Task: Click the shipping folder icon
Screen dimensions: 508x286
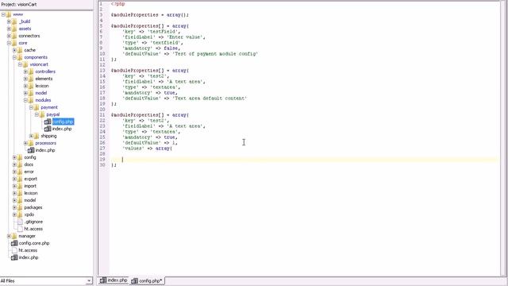Action: coord(37,136)
